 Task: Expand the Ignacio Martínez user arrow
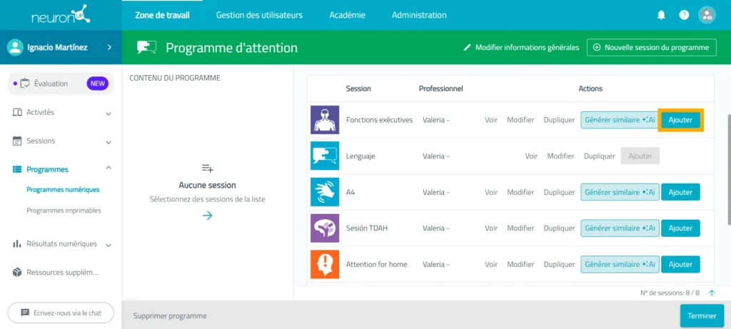109,47
